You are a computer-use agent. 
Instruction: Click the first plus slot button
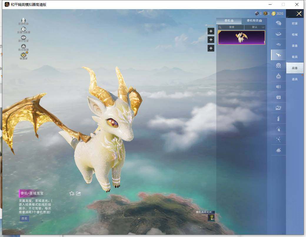pos(211,31)
